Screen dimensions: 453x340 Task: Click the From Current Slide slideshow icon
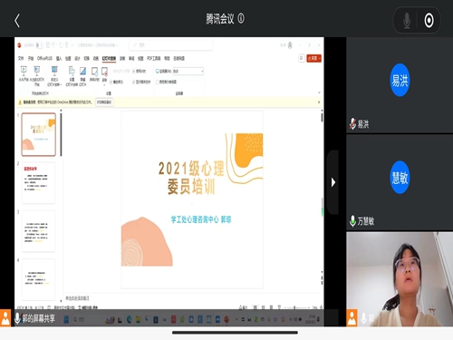coord(37,75)
